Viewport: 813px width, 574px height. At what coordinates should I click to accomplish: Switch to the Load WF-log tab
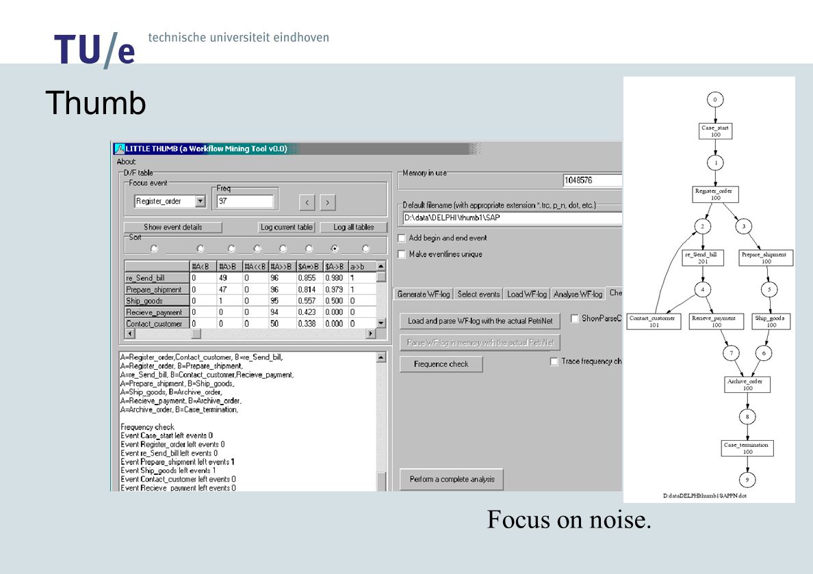coord(527,294)
